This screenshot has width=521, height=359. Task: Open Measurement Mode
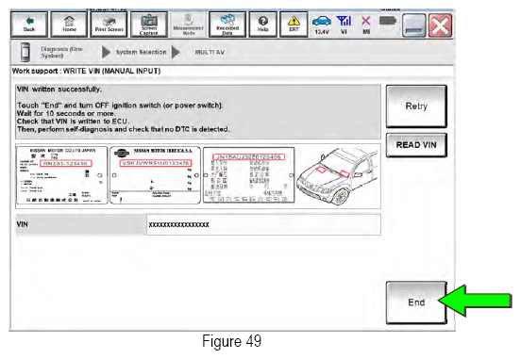pyautogui.click(x=188, y=24)
